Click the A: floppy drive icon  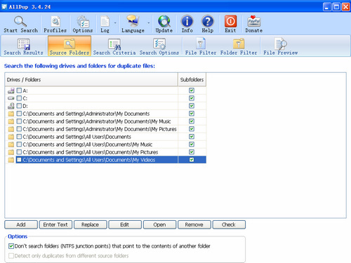(x=11, y=90)
